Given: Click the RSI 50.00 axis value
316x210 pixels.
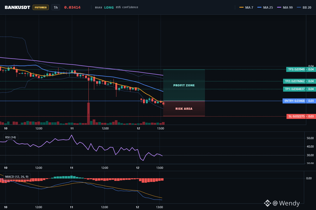Looking at the screenshot, I should pyautogui.click(x=310, y=138).
